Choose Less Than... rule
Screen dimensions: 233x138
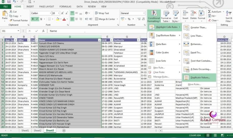199,36
